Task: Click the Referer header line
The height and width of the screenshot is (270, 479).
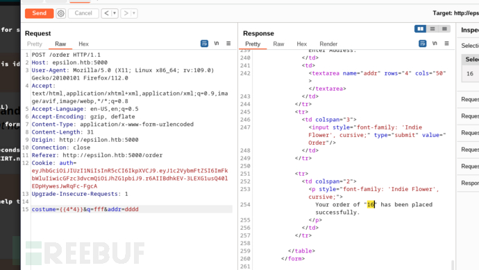Action: click(96, 155)
